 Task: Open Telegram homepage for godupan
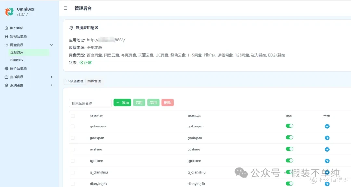pyautogui.click(x=327, y=138)
